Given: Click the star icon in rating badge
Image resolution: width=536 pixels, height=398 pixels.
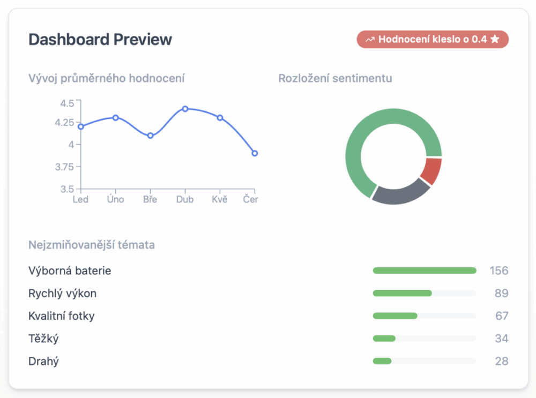Looking at the screenshot, I should pyautogui.click(x=495, y=39).
